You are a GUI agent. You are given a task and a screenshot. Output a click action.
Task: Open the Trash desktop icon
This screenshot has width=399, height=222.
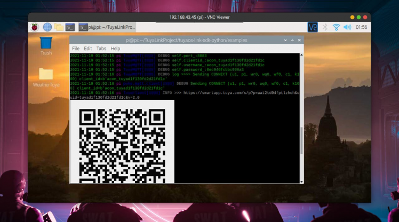(x=46, y=43)
